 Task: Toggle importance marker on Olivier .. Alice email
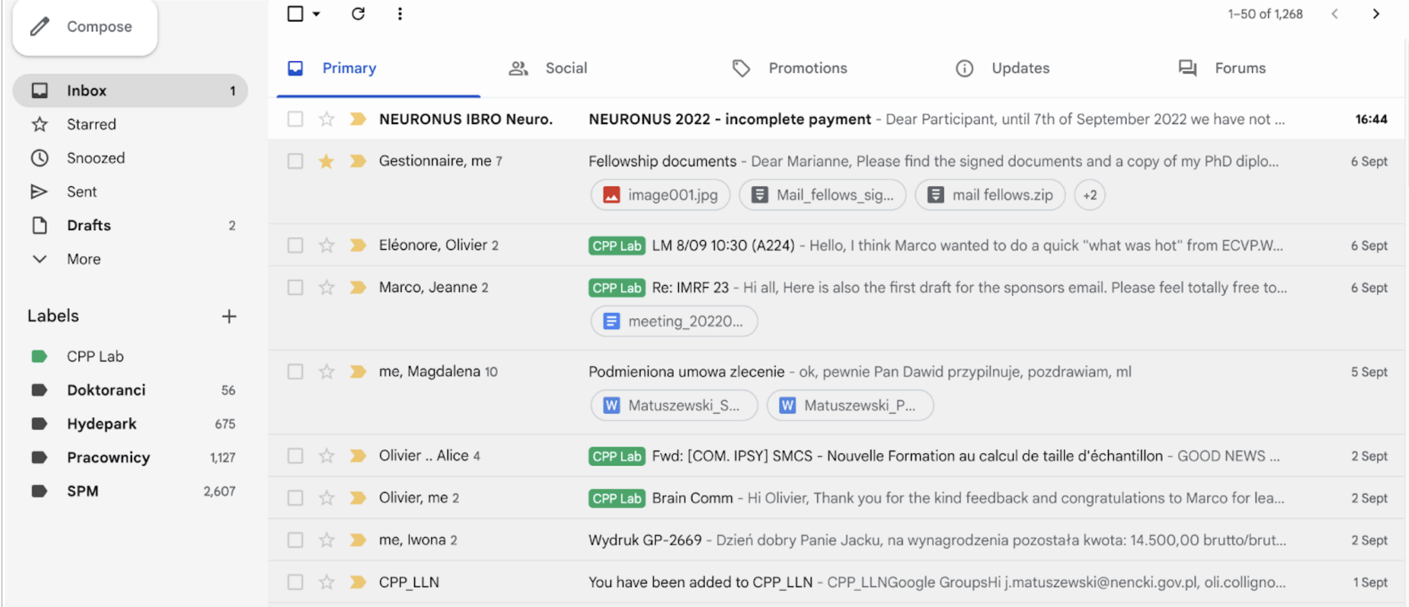point(358,456)
